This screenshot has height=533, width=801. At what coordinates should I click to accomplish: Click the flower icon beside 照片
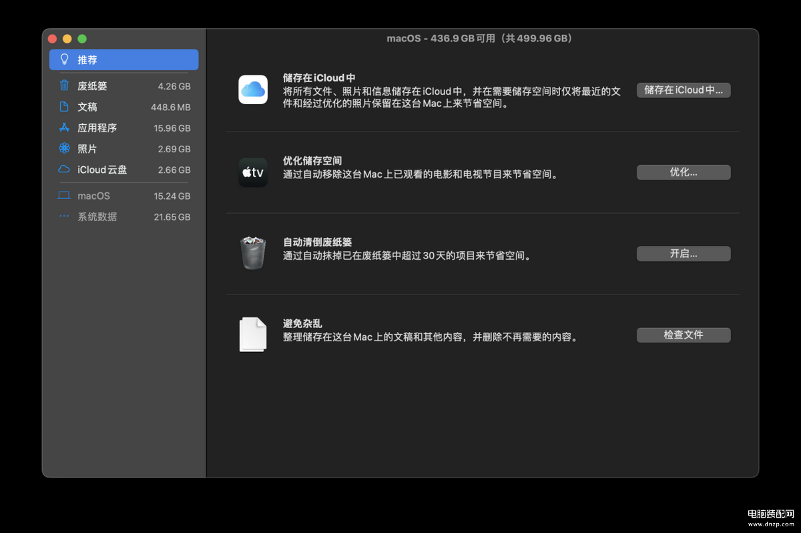[64, 148]
